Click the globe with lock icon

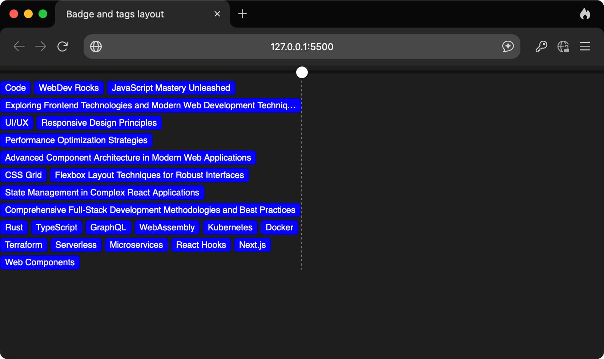[563, 47]
